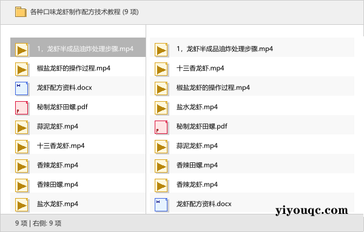
Task: Click the folder title 各种口味龙虾制作配方技术教程
Action: (75, 12)
